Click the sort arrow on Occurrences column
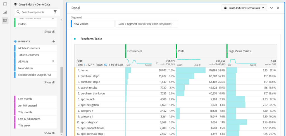 [157, 62]
